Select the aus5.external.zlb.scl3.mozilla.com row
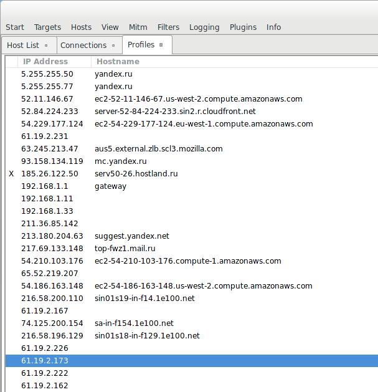 point(158,149)
